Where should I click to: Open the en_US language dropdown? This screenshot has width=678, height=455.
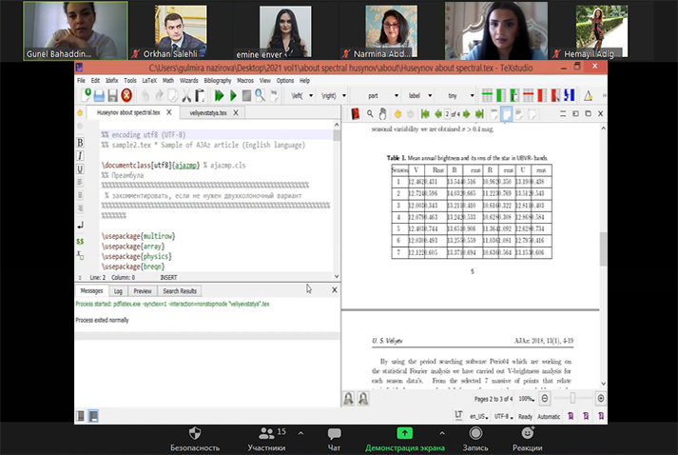[479, 417]
